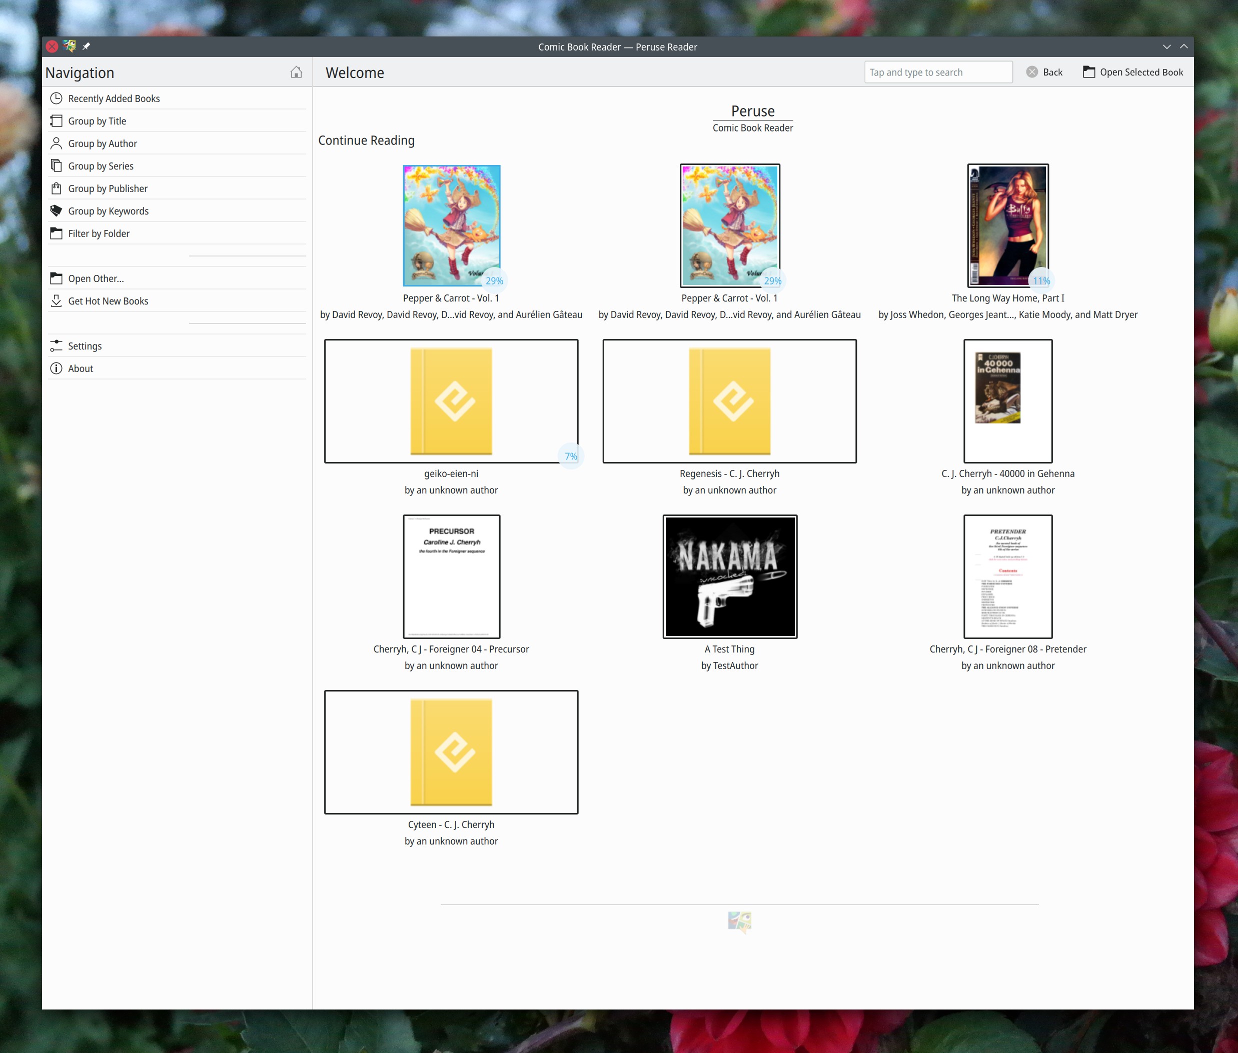
Task: Select the Group by Publisher icon
Action: tap(57, 188)
